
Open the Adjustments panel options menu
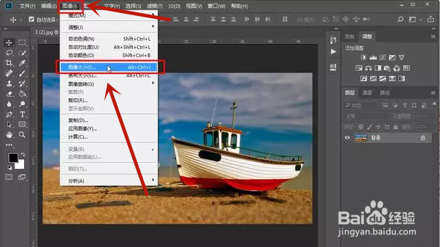coord(433,36)
